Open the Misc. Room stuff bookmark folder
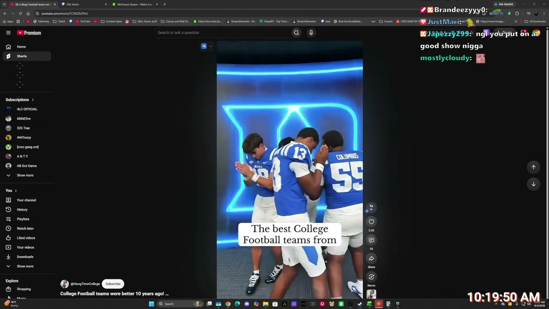This screenshot has height=309, width=549. point(145,21)
